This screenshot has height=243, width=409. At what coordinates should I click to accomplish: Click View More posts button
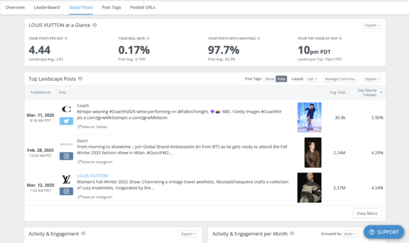[x=367, y=213]
